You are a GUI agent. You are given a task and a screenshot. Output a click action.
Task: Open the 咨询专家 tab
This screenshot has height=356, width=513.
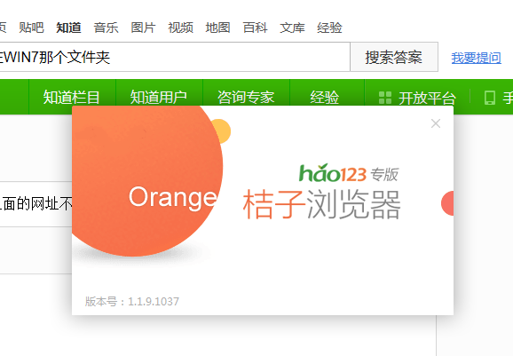coord(246,97)
